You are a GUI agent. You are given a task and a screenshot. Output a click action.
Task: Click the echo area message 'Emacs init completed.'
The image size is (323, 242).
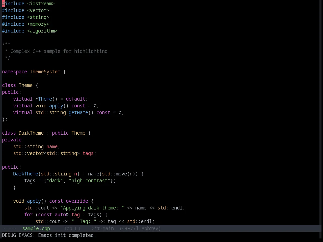67,235
